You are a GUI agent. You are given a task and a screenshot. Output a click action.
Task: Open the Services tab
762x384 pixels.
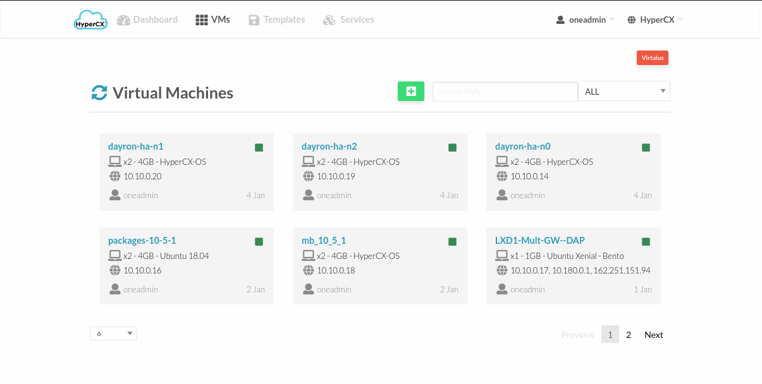[348, 20]
